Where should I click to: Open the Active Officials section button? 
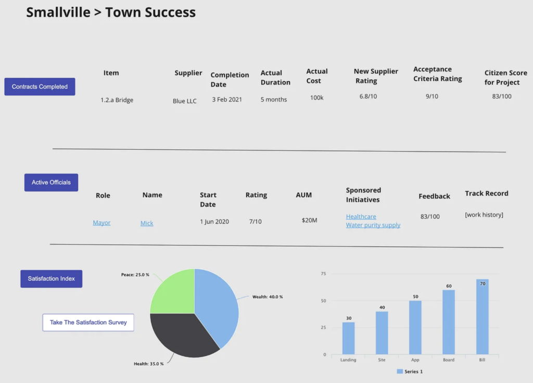[x=51, y=182]
